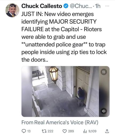Toggle video captions icon

[104, 72]
